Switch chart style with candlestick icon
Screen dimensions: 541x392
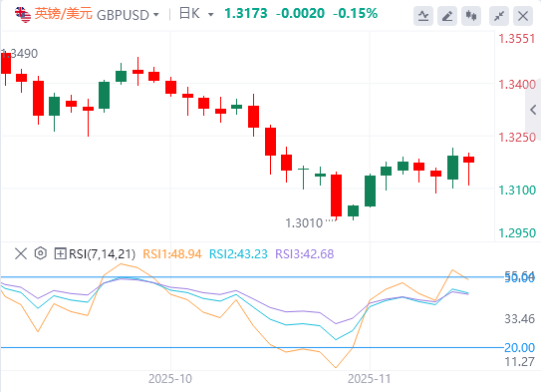pyautogui.click(x=471, y=16)
